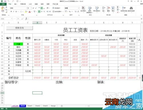143x110 pixels.
Task: Open the green File tab
Action: click(3, 4)
